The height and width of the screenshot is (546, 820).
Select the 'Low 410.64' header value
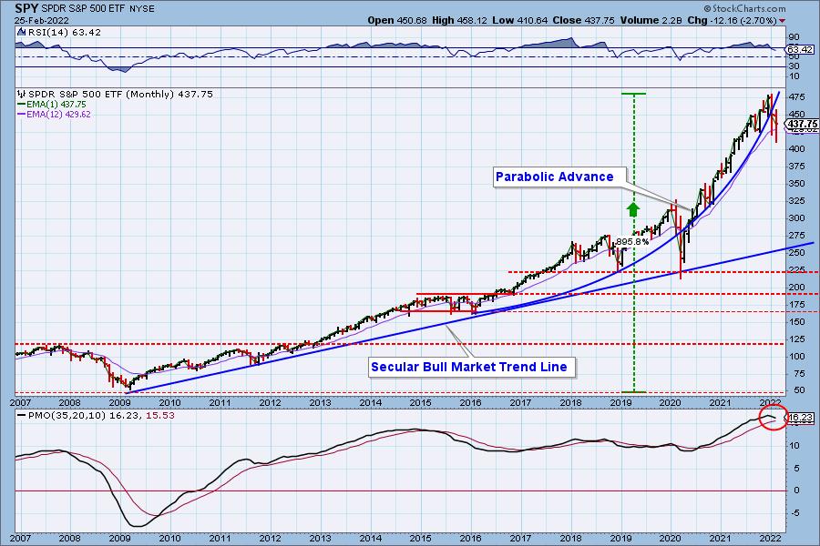click(x=520, y=20)
